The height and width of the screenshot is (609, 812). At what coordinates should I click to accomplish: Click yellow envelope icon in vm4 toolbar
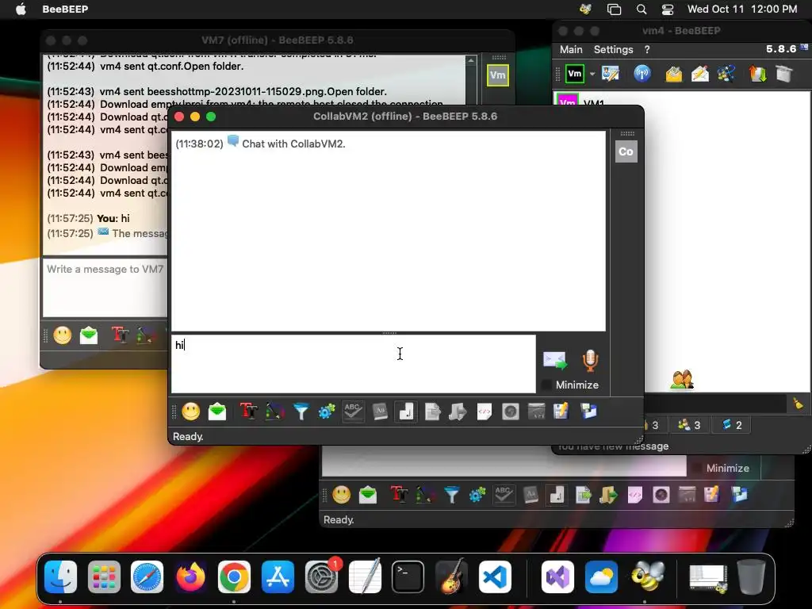pos(674,74)
